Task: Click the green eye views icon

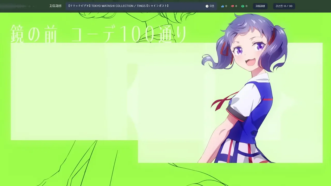Action: (243, 6)
